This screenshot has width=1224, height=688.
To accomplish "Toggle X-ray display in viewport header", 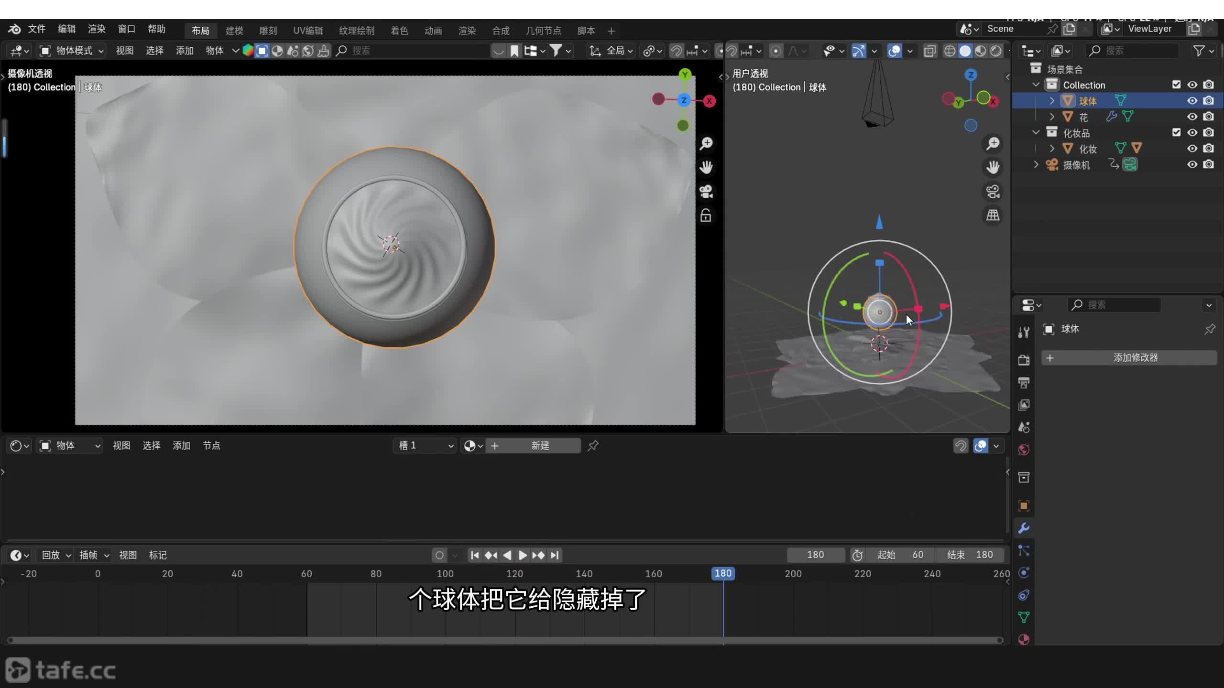I will [x=929, y=51].
